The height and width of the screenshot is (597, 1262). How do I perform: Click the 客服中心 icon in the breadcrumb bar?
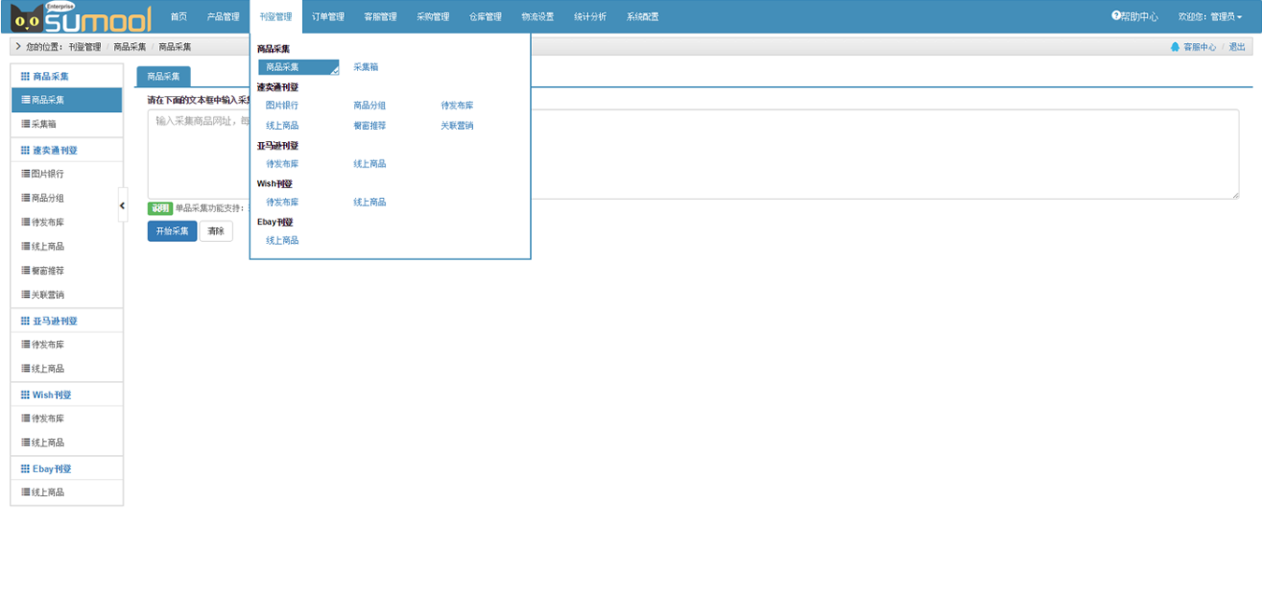click(1175, 47)
